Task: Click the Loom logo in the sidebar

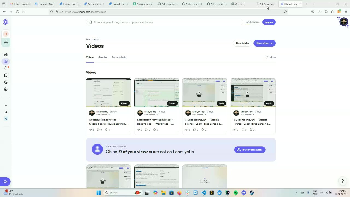Action: pyautogui.click(x=6, y=22)
